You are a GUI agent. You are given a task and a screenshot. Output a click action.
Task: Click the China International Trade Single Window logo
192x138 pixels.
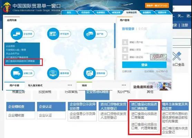click(x=7, y=7)
